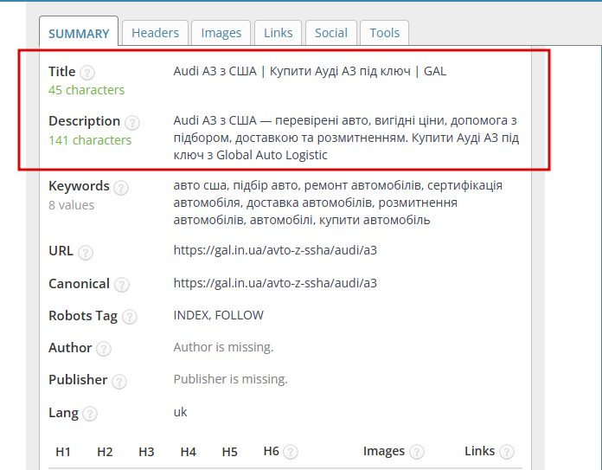Open the Images tab
The image size is (602, 470).
click(x=221, y=33)
